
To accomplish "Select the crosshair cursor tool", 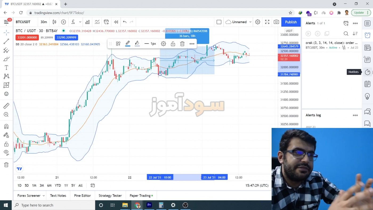I will [6, 33].
